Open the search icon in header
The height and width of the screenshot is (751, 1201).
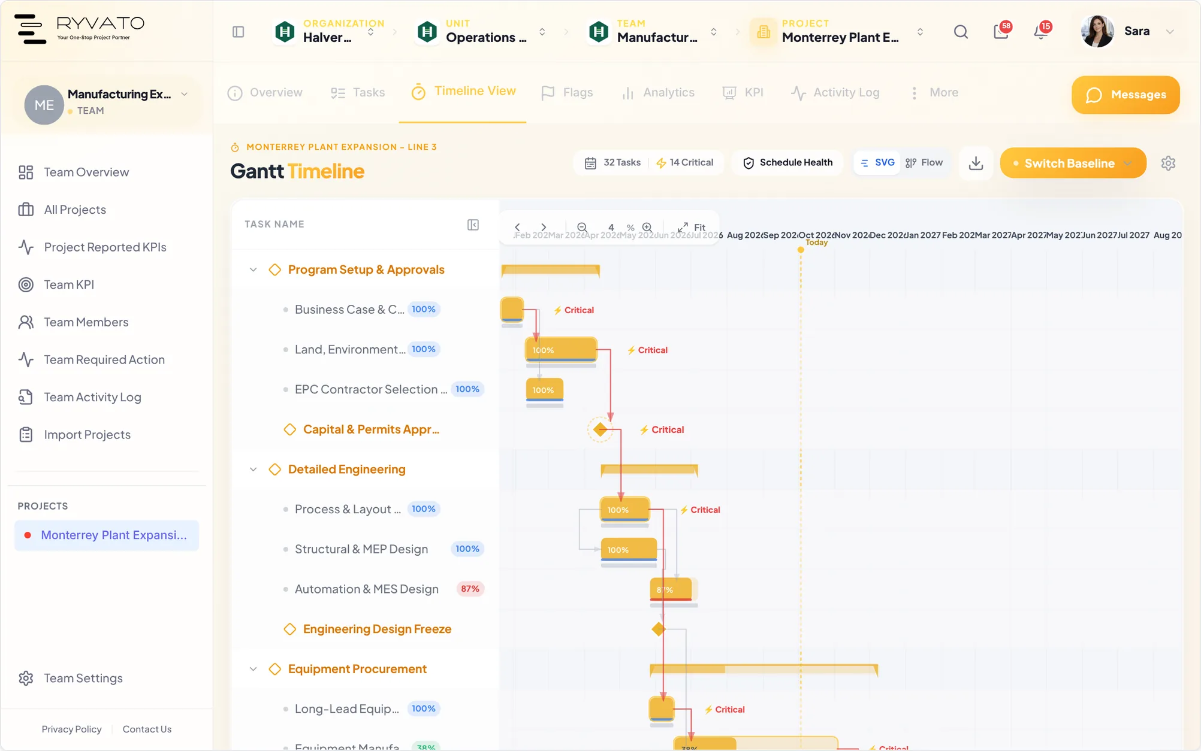[961, 32]
